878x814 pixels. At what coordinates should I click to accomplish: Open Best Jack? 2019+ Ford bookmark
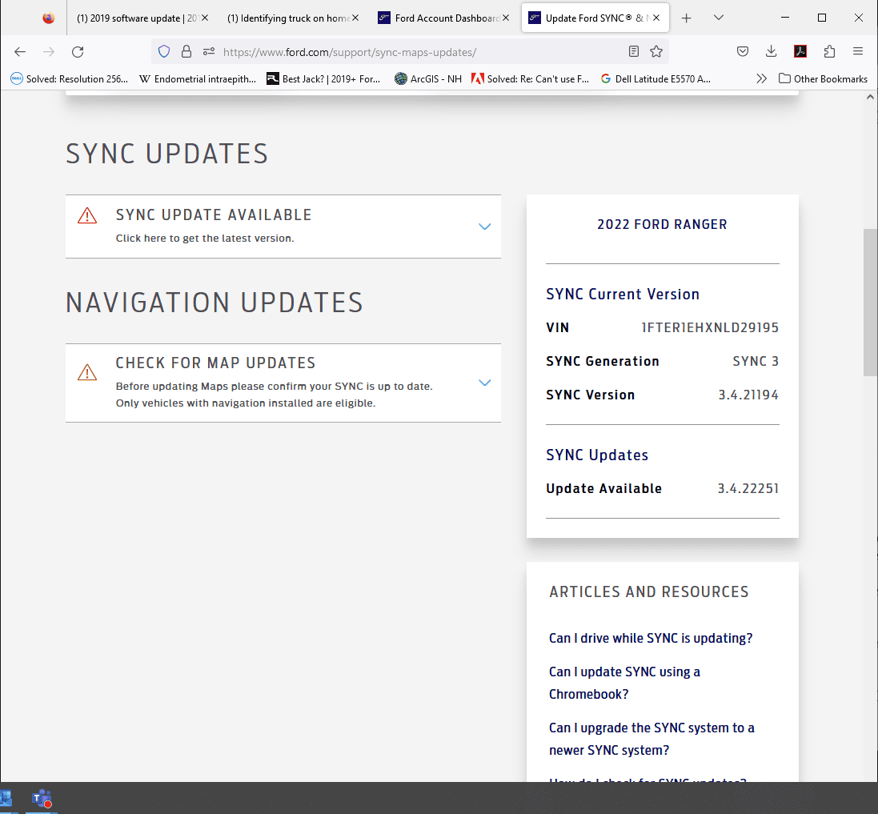coord(323,79)
